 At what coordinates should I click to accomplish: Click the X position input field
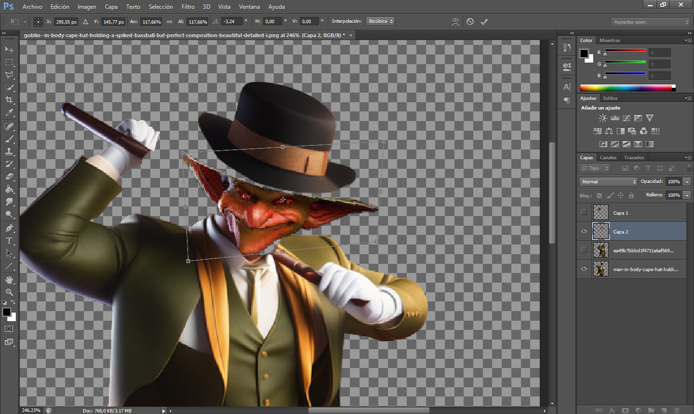coord(66,22)
